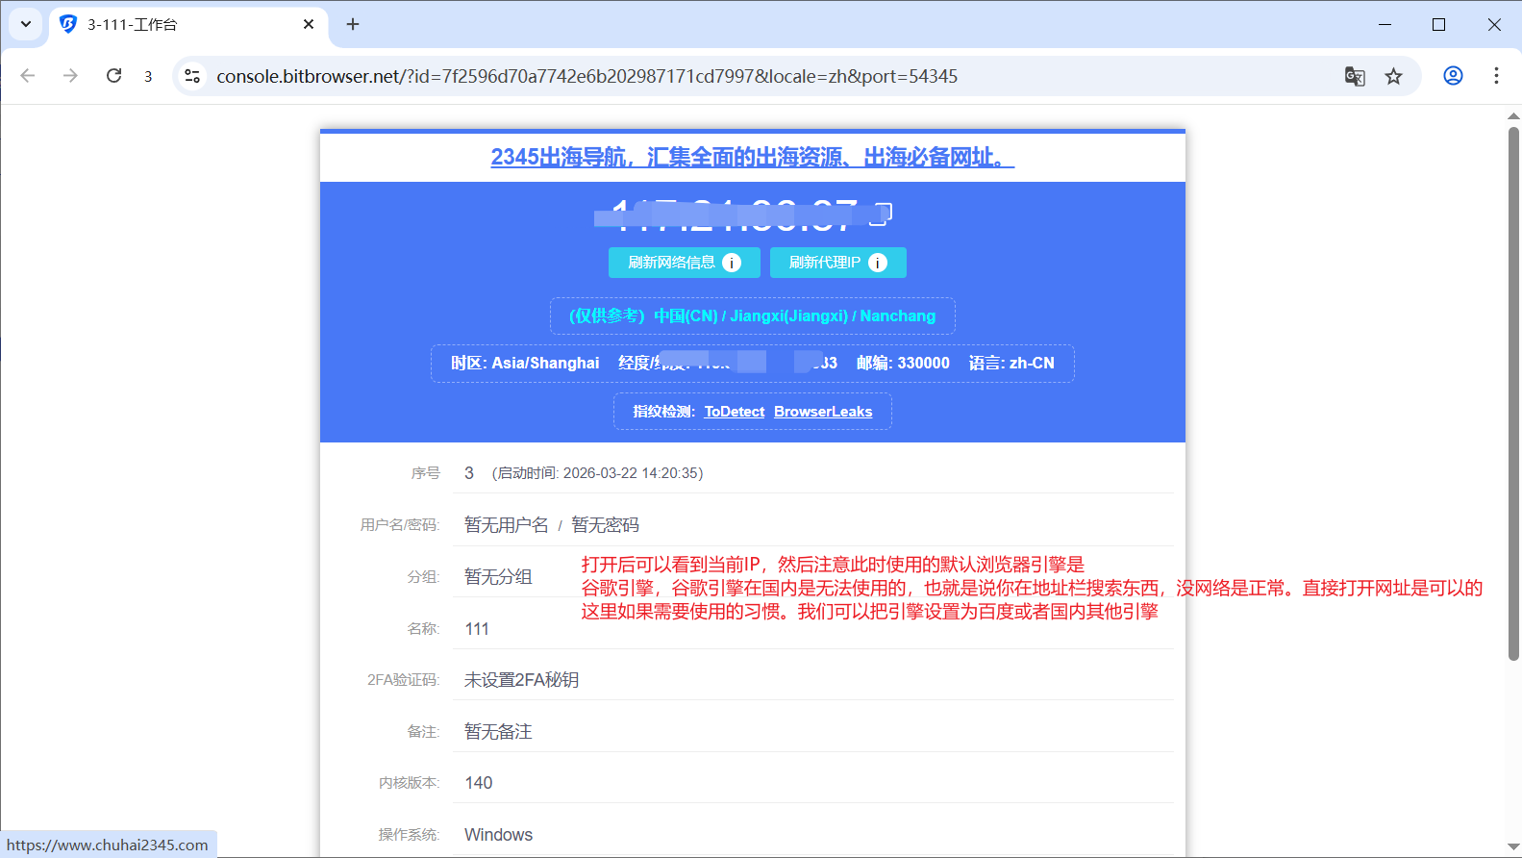Viewport: 1522px width, 858px height.
Task: Select the 暂无备注 value
Action: tap(498, 732)
